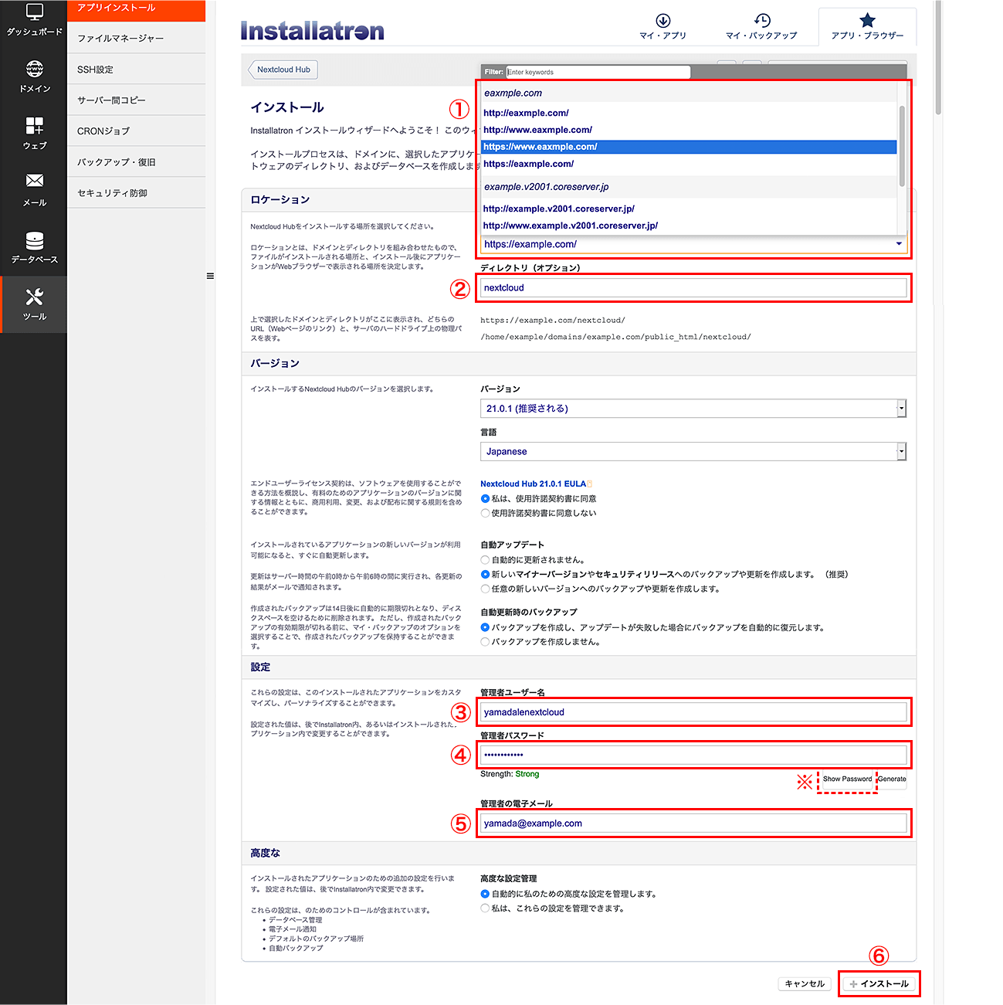
Task: Click the My Apps download icon
Action: (662, 21)
